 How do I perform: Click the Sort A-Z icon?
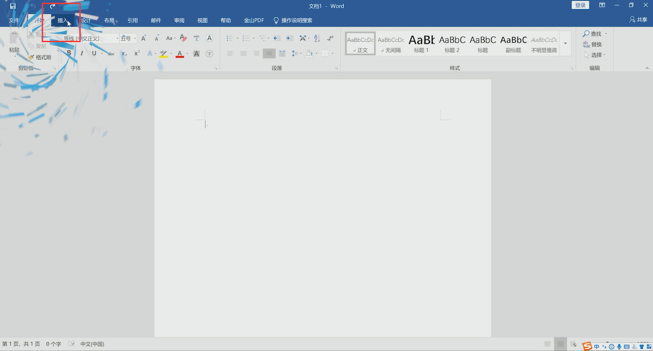click(x=317, y=39)
